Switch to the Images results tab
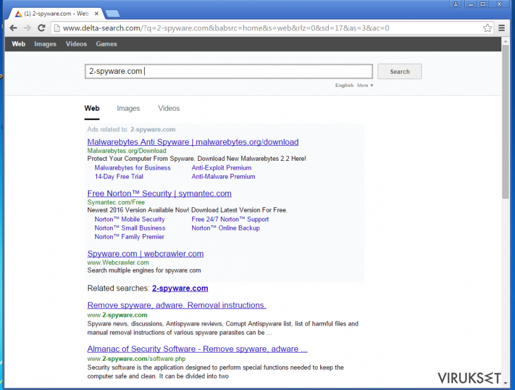The width and height of the screenshot is (515, 390). 129,108
